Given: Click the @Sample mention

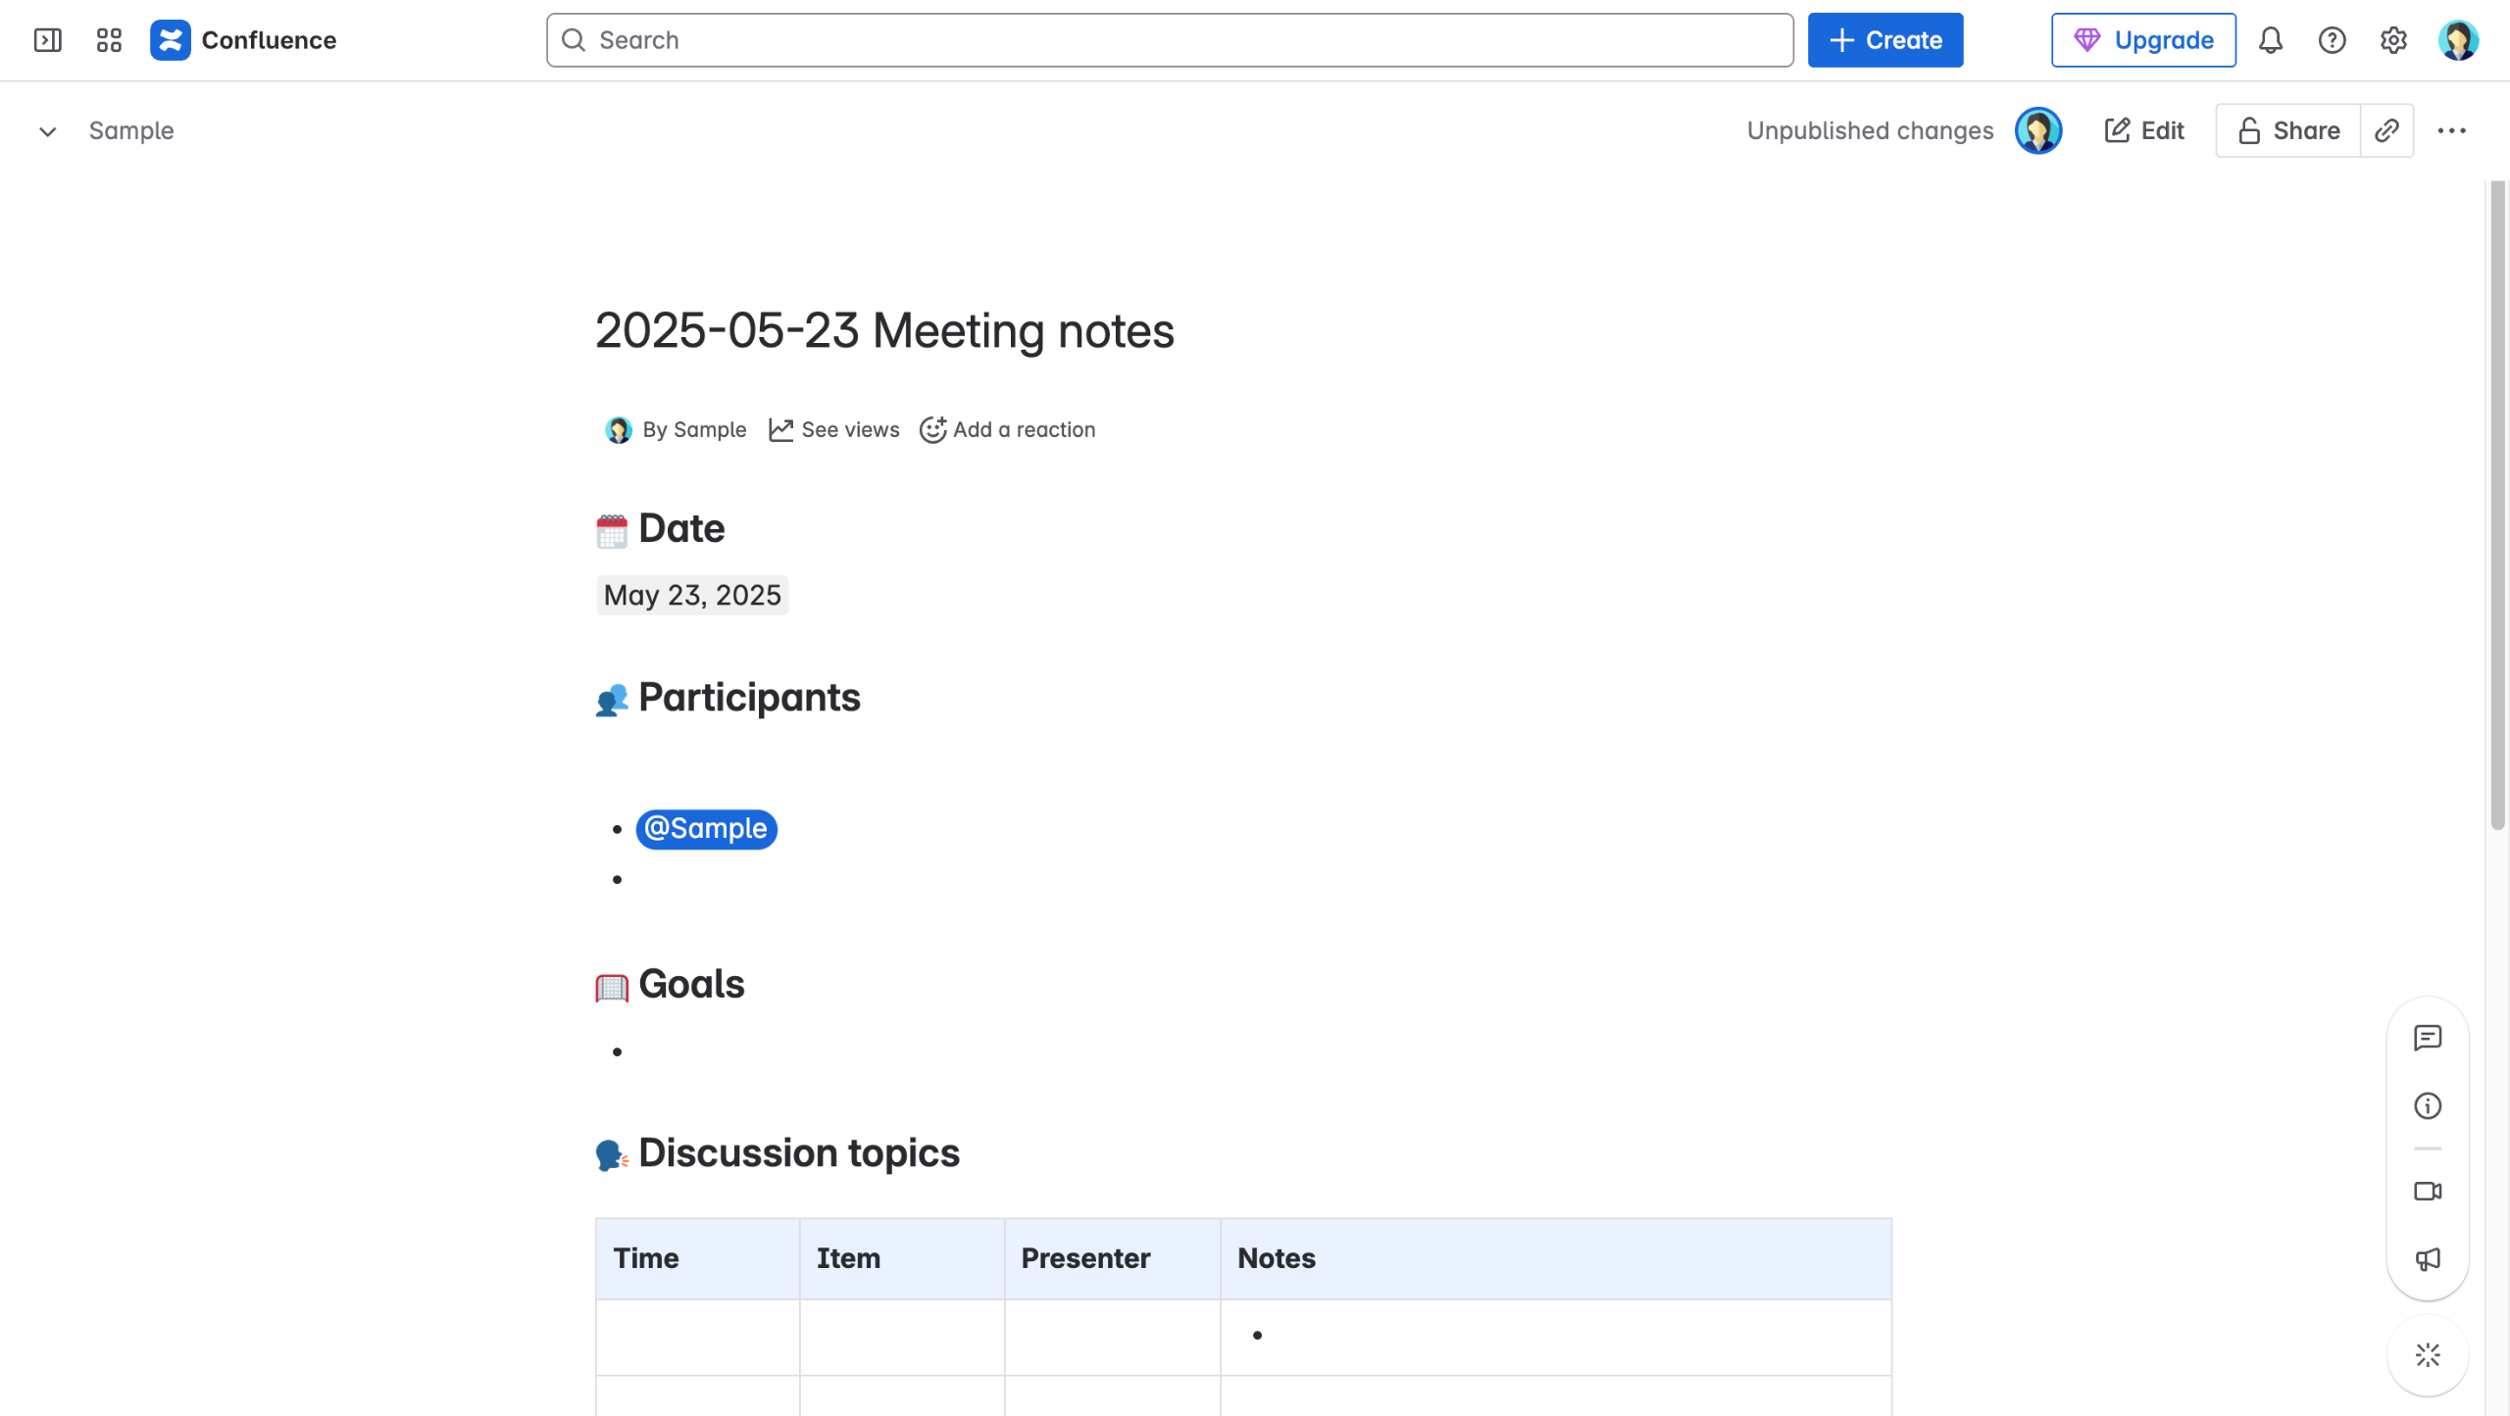Looking at the screenshot, I should 706,829.
